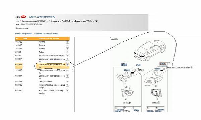Click the sedan car illustration in diagram
The height and width of the screenshot is (120, 201).
pos(150,51)
